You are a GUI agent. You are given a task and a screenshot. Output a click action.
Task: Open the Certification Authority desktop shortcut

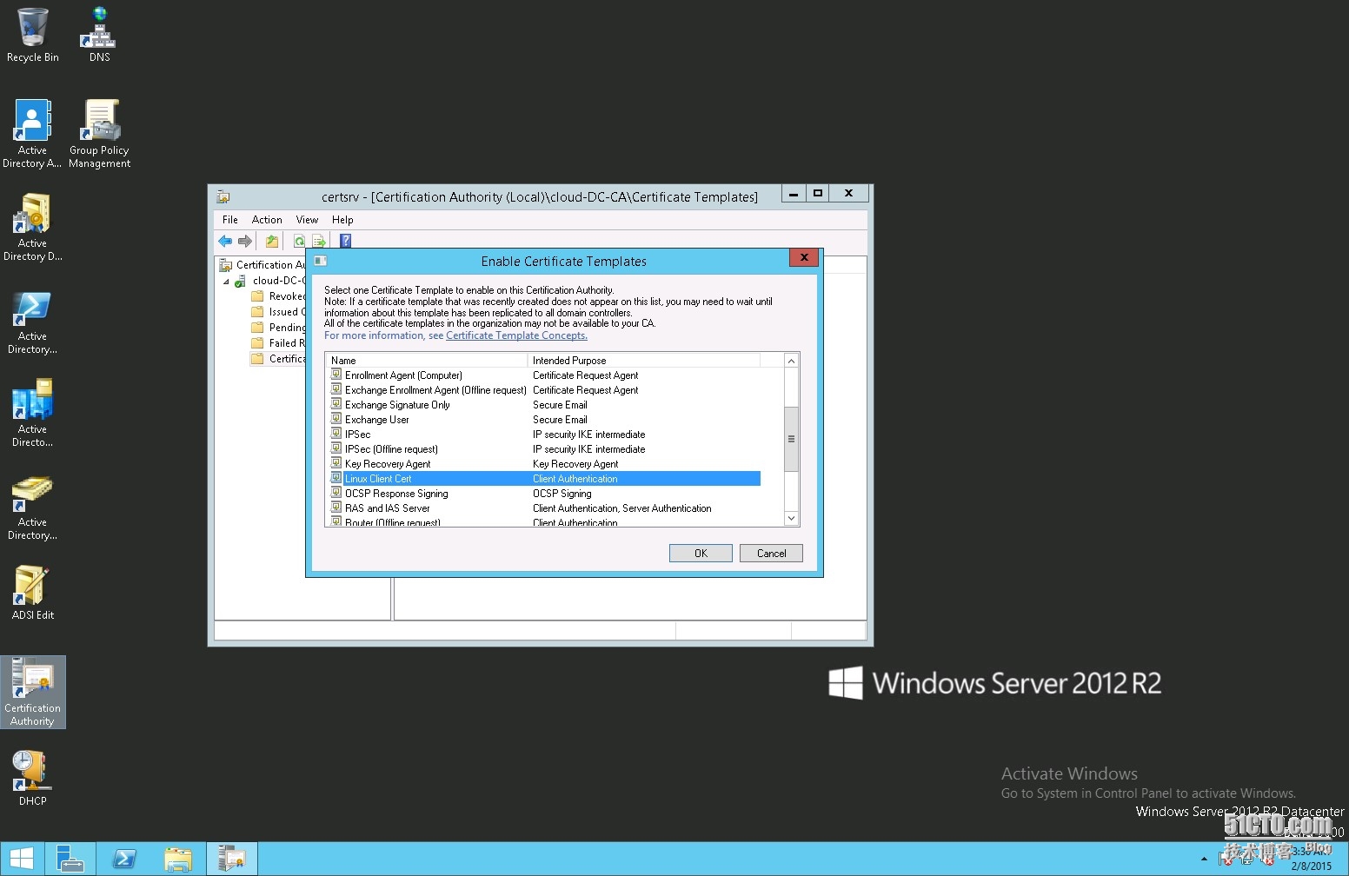tap(32, 692)
